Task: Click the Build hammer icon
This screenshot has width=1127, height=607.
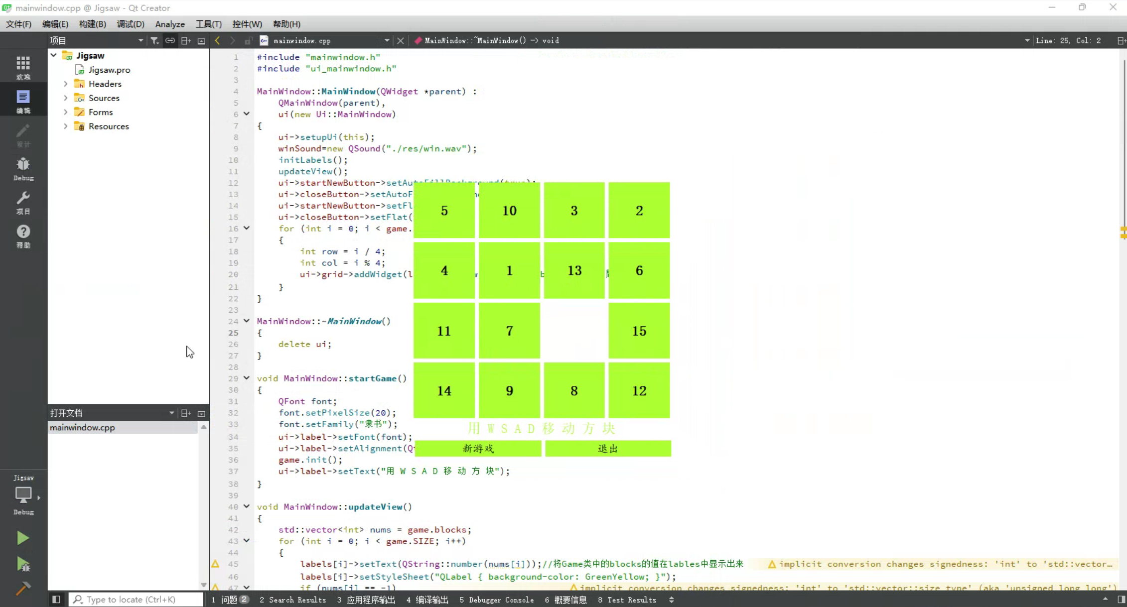Action: pyautogui.click(x=23, y=589)
